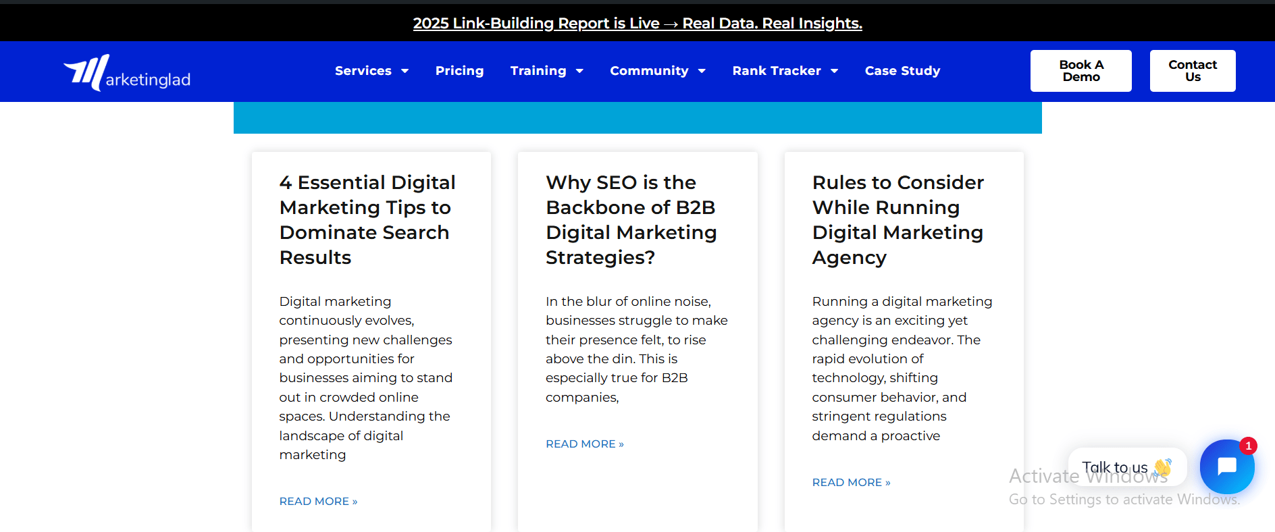Read more about 4 Essential Digital Marketing Tips
The width and height of the screenshot is (1275, 532).
318,501
